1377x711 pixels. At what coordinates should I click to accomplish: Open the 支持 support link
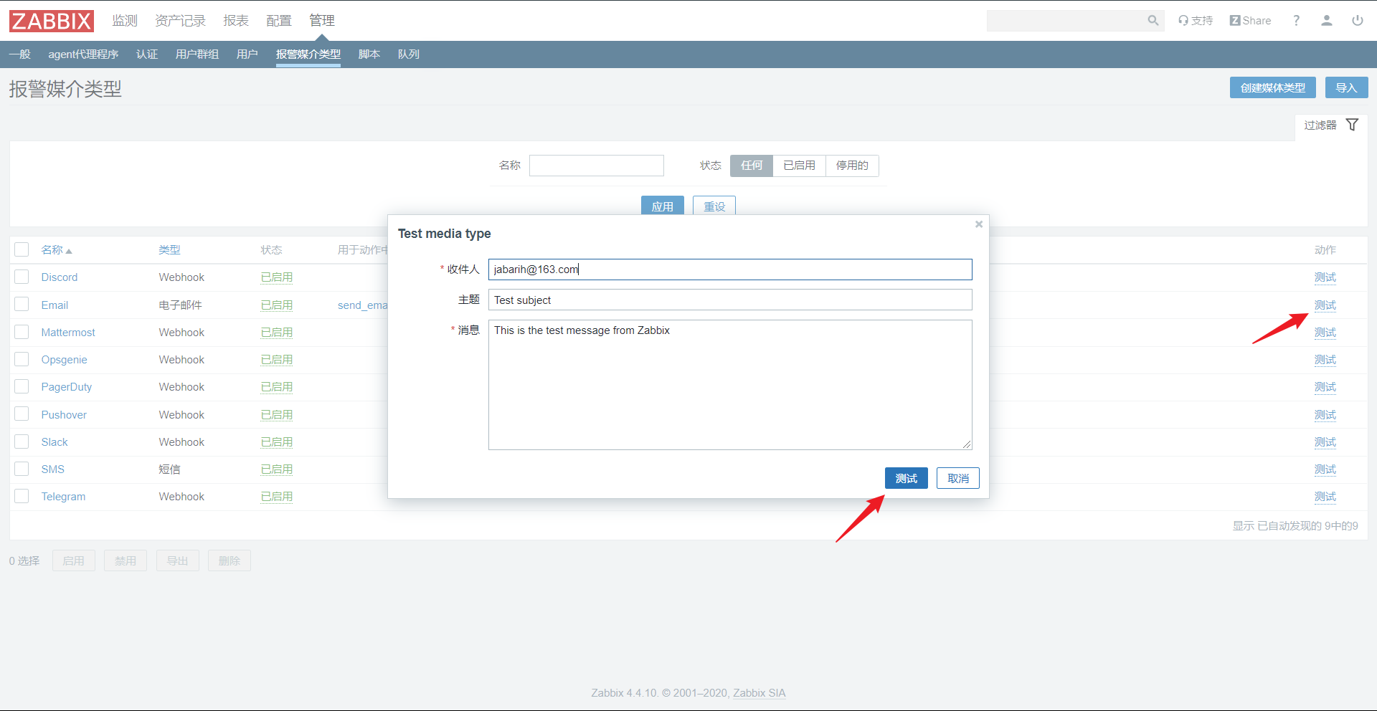click(1196, 21)
